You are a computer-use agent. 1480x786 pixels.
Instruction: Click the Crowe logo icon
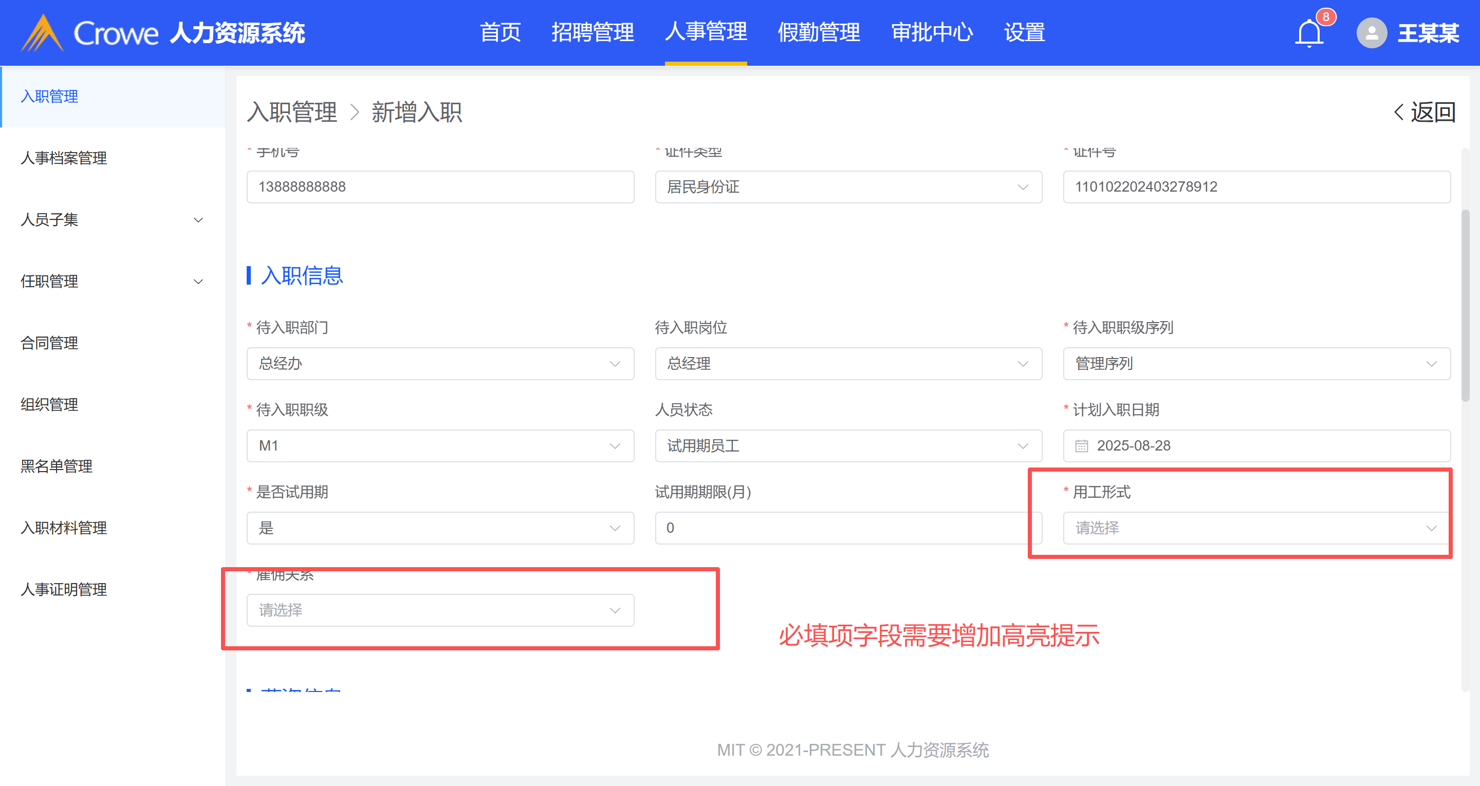coord(41,33)
